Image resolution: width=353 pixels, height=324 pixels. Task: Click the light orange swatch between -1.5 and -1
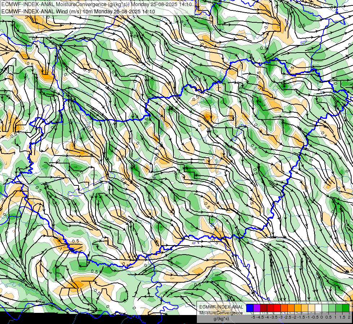305,308
